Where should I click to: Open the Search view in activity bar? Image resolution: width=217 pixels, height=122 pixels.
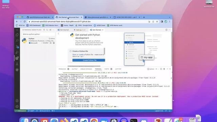pos(17,41)
